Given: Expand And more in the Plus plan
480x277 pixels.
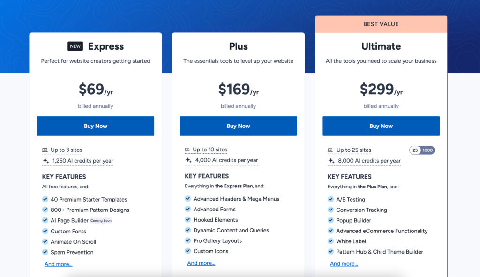Looking at the screenshot, I should [x=201, y=263].
